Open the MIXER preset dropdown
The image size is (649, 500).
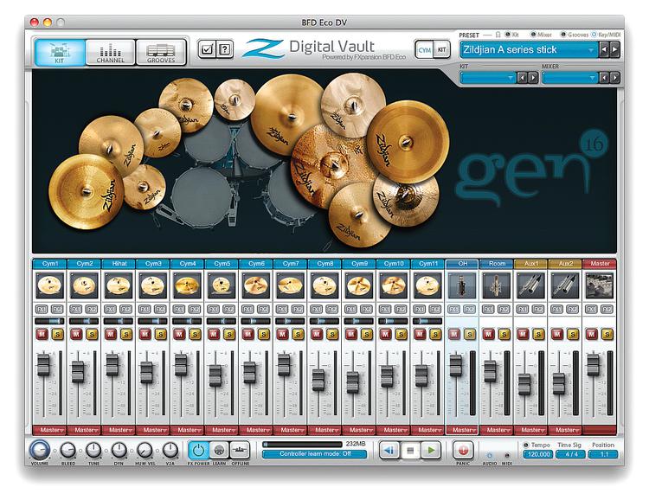[570, 78]
